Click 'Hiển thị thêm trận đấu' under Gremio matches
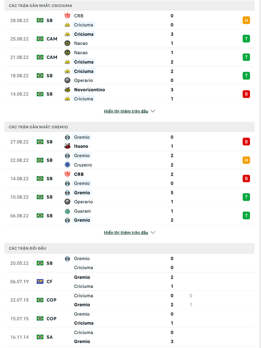This screenshot has height=348, width=261. click(x=126, y=232)
